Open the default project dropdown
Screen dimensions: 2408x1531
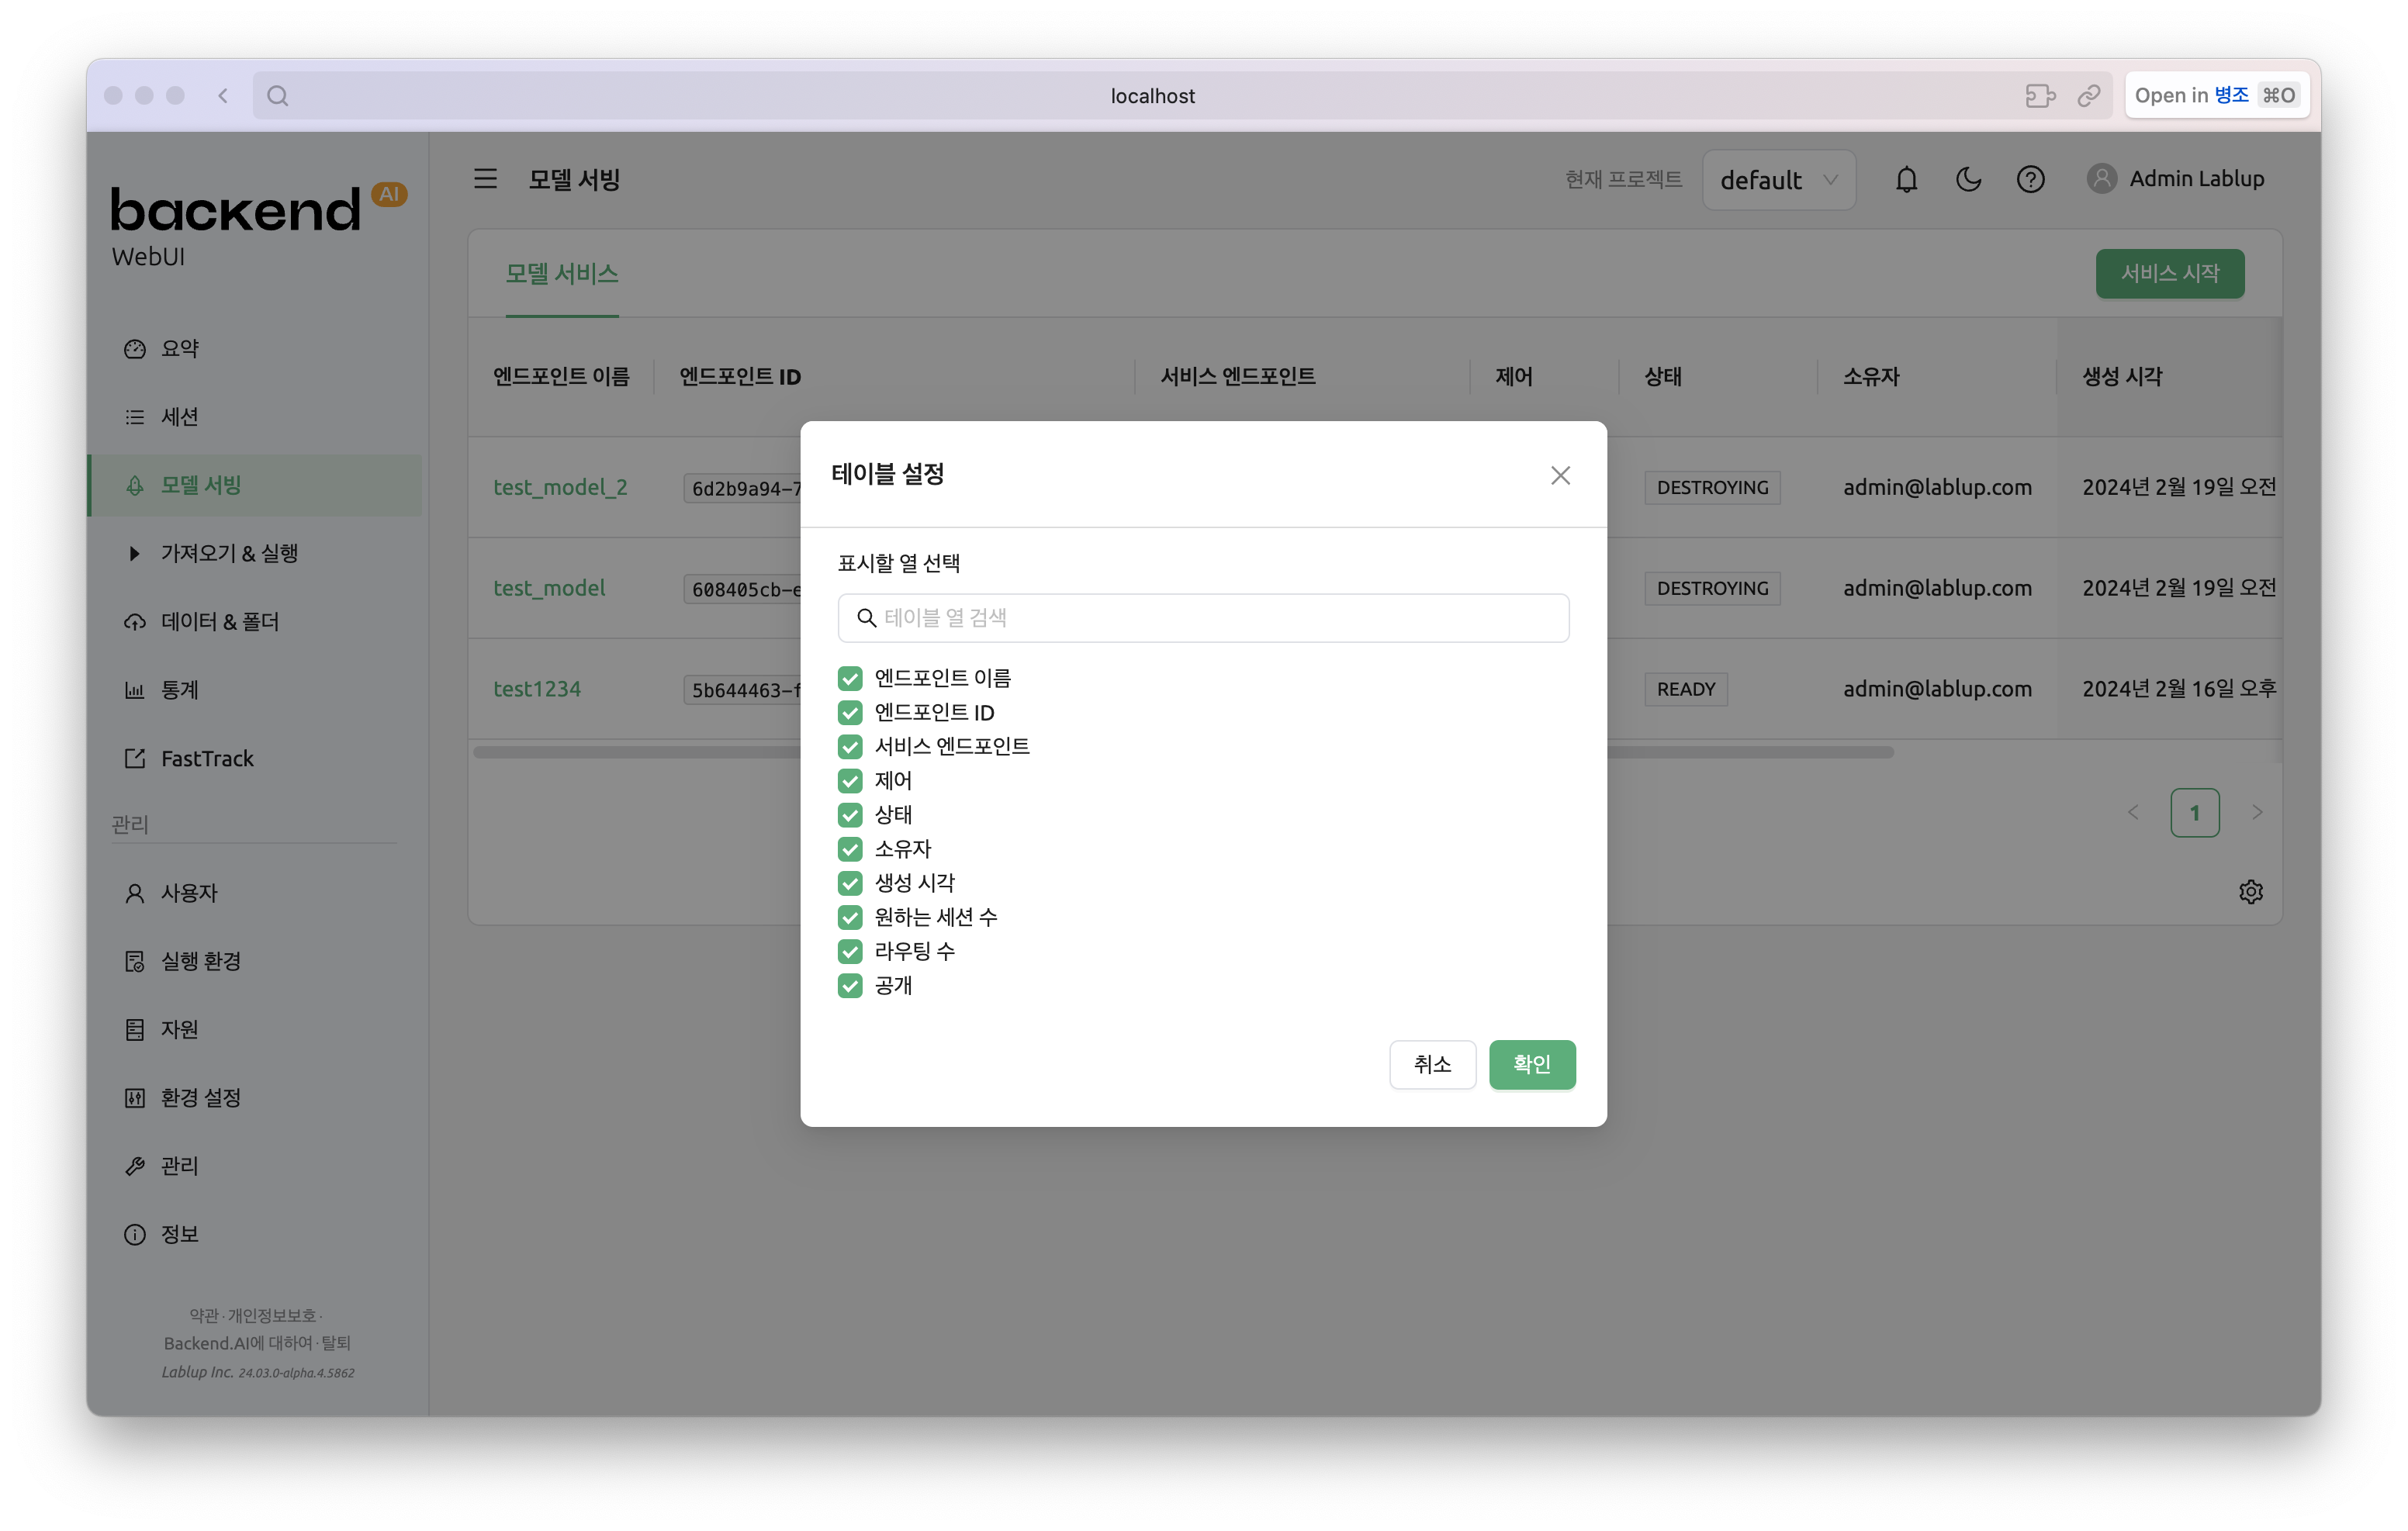(1778, 180)
